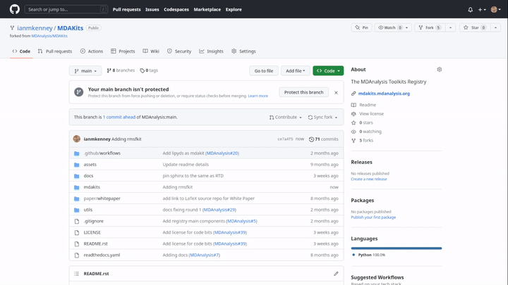Open the mdakits.mdanalysis.org website link
The image size is (508, 285).
tap(384, 94)
